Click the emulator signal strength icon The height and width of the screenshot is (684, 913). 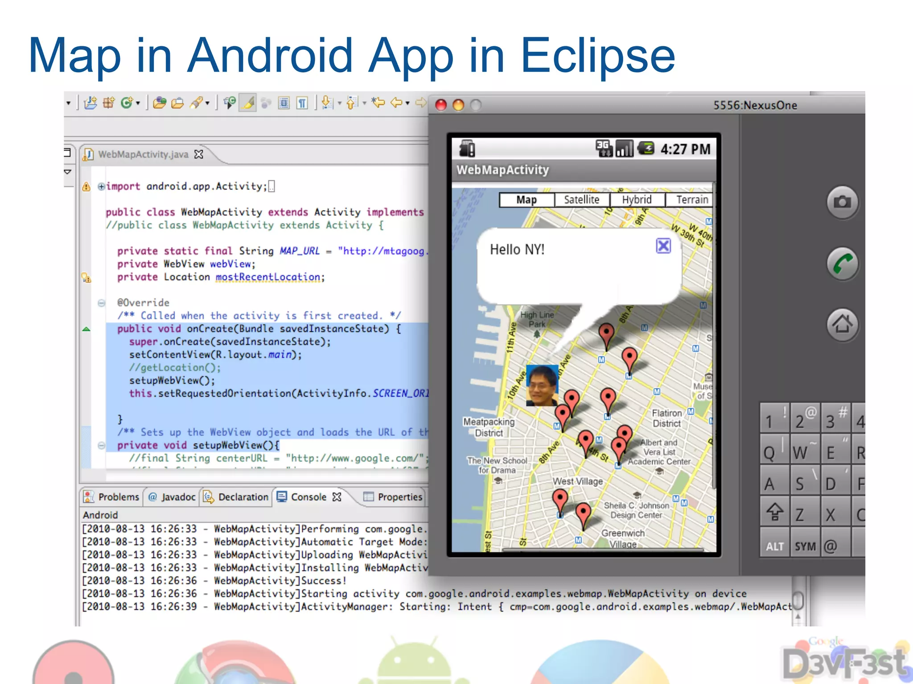point(624,148)
